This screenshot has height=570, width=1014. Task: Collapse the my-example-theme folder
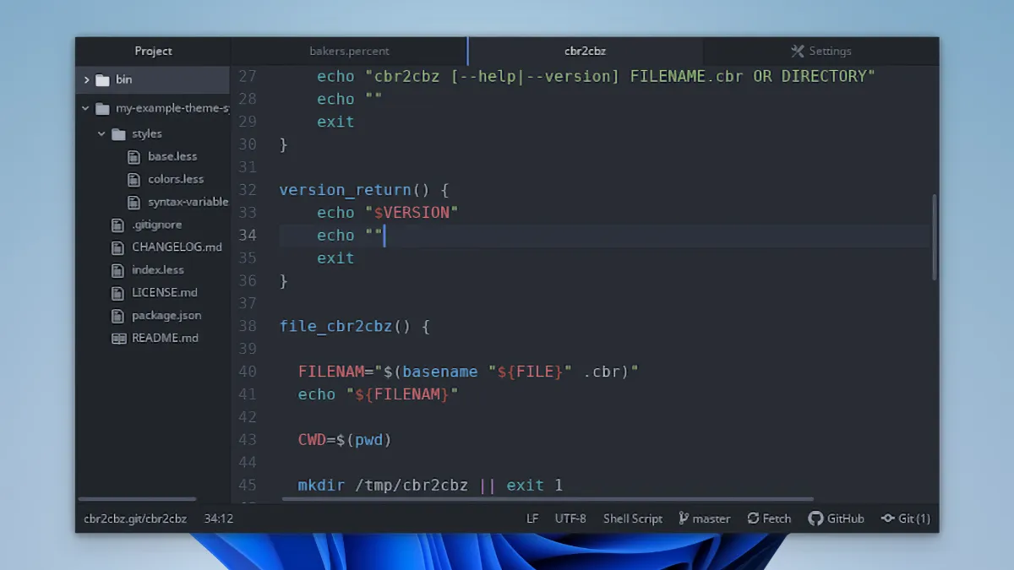click(85, 109)
